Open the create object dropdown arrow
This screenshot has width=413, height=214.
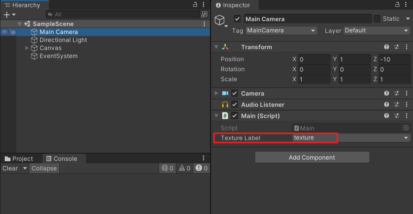click(x=14, y=15)
